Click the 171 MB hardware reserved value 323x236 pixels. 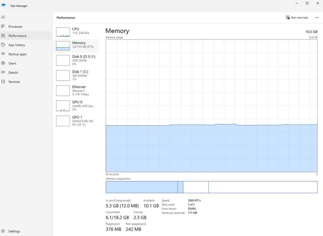coord(192,213)
